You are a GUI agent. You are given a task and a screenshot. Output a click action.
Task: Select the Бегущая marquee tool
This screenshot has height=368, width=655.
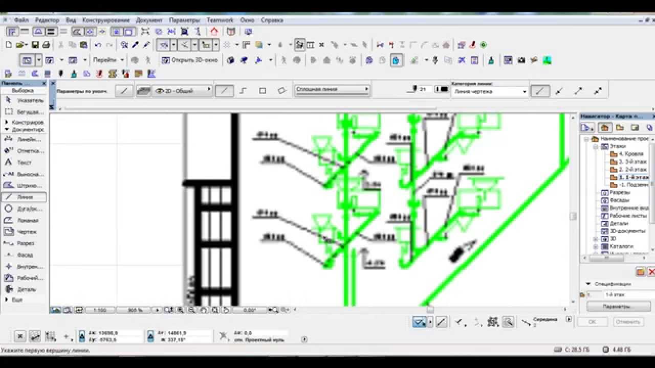click(25, 111)
